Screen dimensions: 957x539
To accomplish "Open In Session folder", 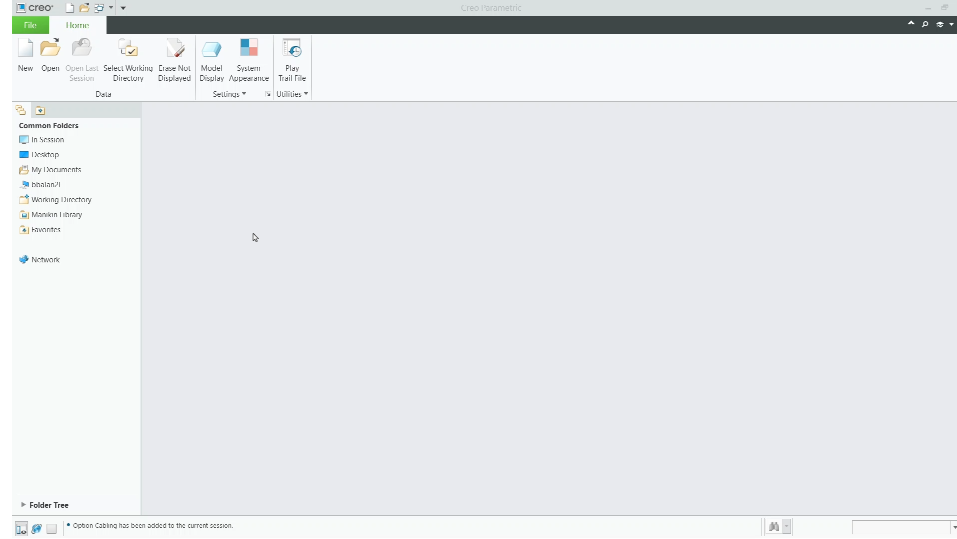I will [x=42, y=140].
